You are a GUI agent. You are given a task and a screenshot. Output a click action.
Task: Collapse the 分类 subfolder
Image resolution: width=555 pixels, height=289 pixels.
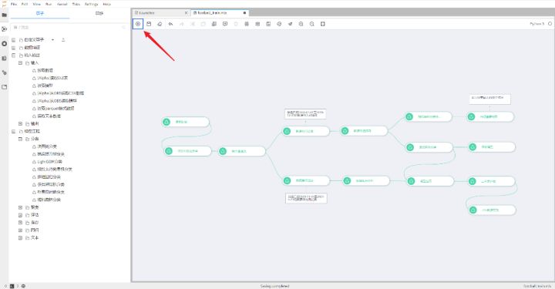pyautogui.click(x=20, y=139)
